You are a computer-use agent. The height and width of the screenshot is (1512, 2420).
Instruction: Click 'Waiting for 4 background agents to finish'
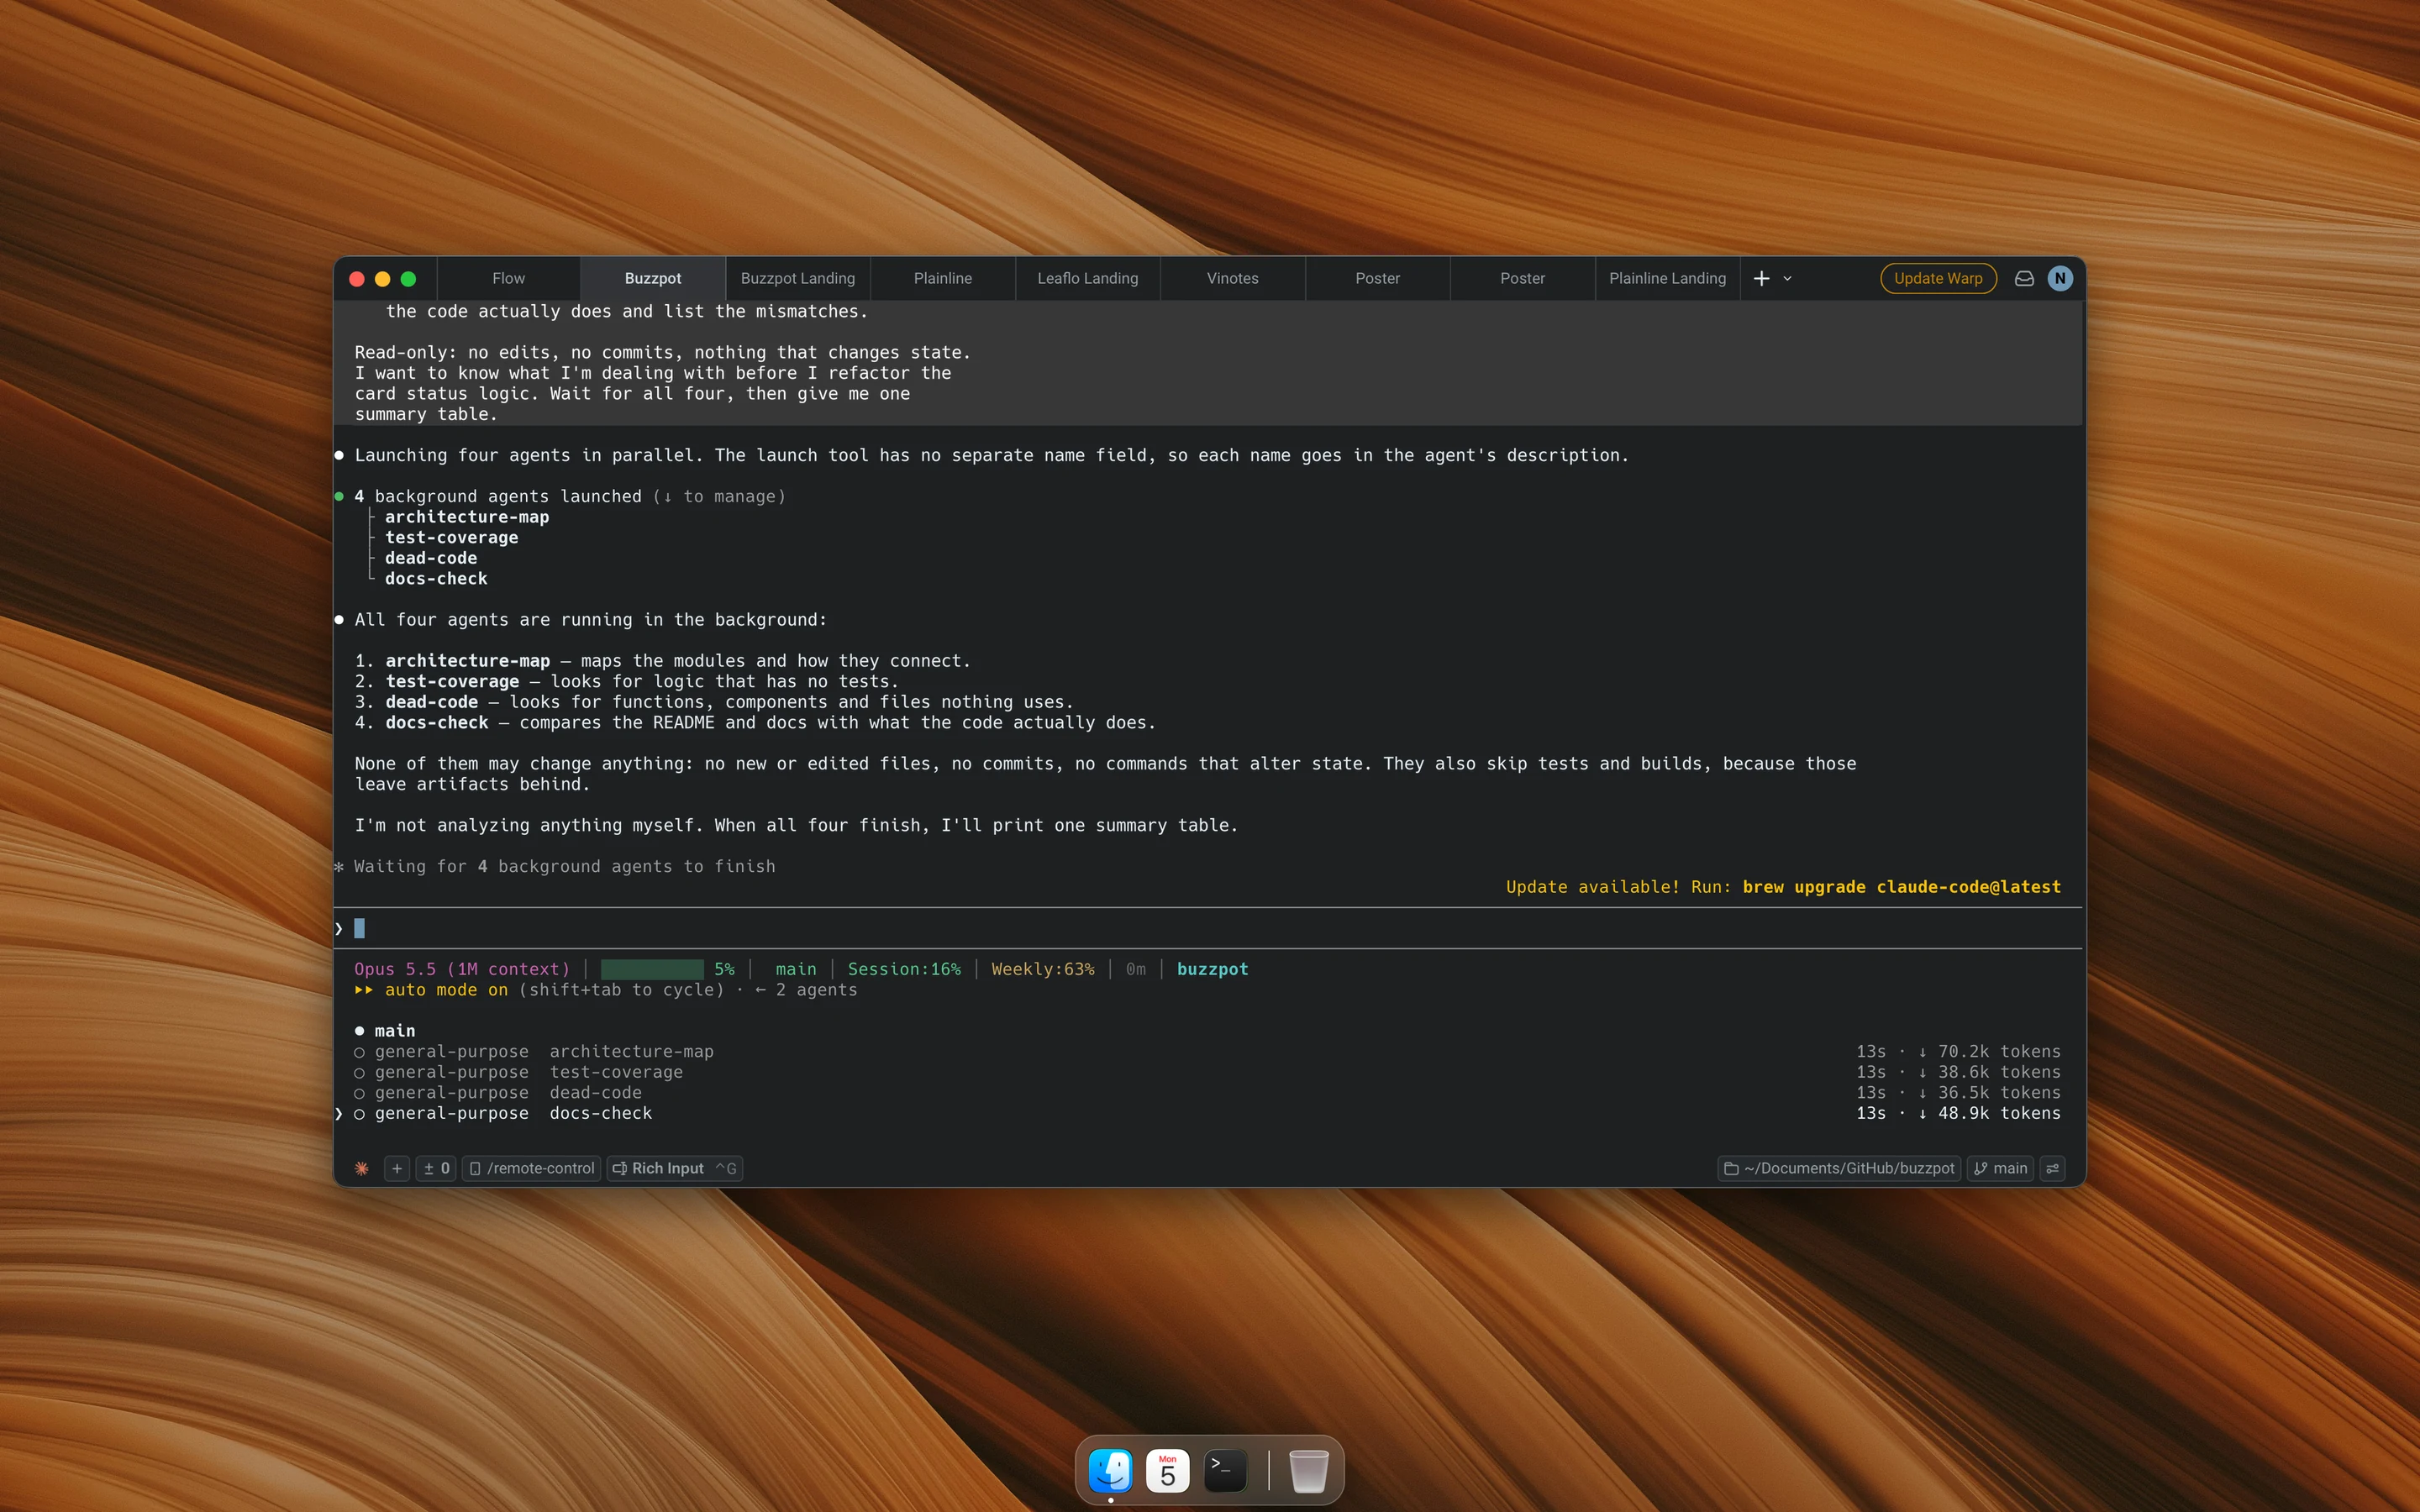(564, 866)
